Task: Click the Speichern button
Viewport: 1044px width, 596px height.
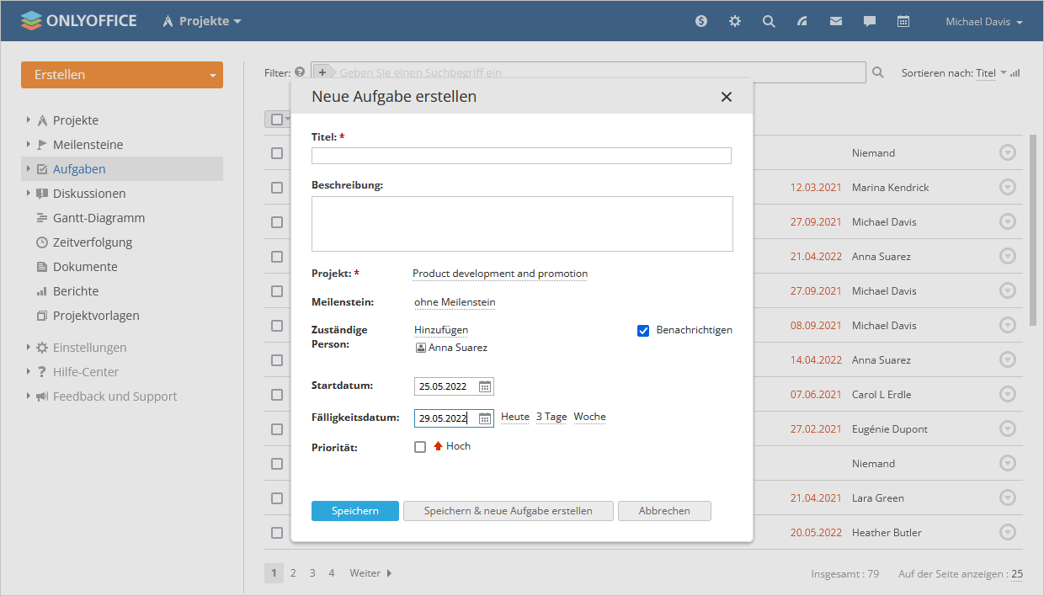Action: coord(355,511)
